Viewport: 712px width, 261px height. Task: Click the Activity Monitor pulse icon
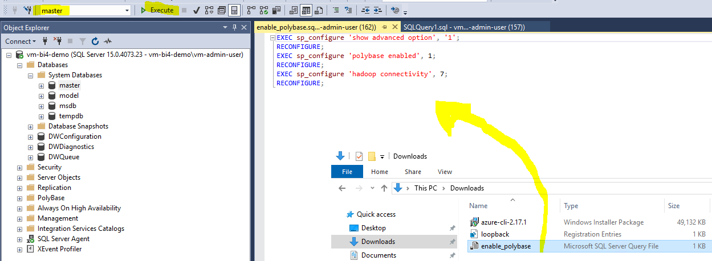click(108, 42)
